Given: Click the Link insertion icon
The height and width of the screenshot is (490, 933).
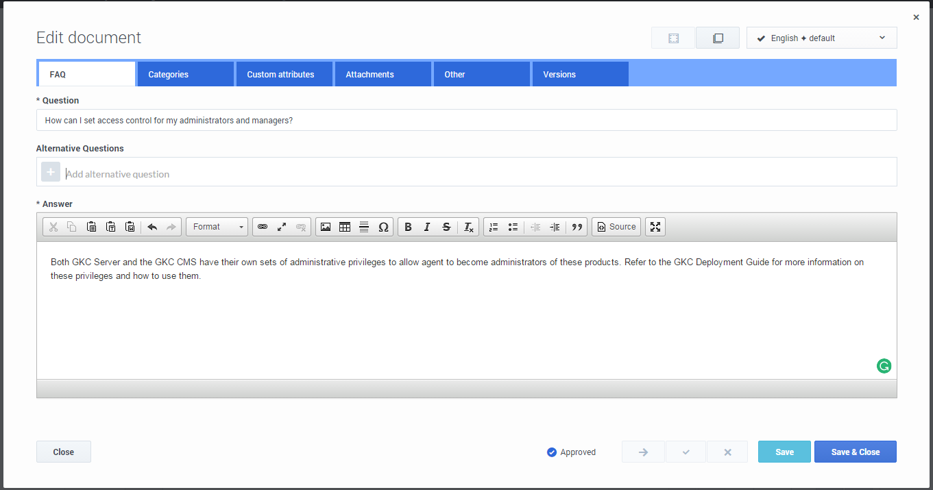Looking at the screenshot, I should (263, 227).
